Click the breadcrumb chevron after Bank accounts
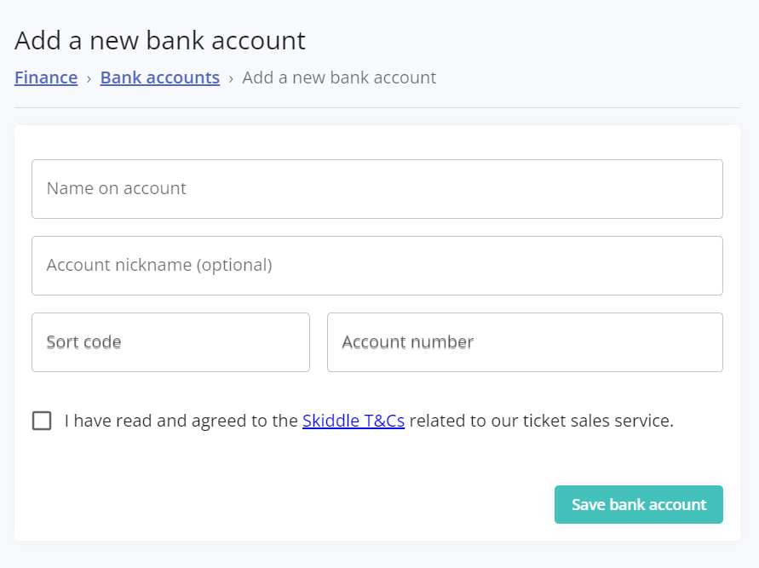Viewport: 759px width, 568px height. (x=231, y=78)
